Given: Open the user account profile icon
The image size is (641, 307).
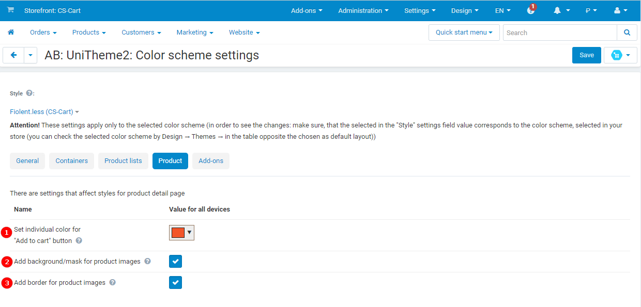Looking at the screenshot, I should tap(617, 11).
